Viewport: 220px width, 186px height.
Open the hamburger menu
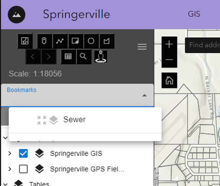(142, 46)
